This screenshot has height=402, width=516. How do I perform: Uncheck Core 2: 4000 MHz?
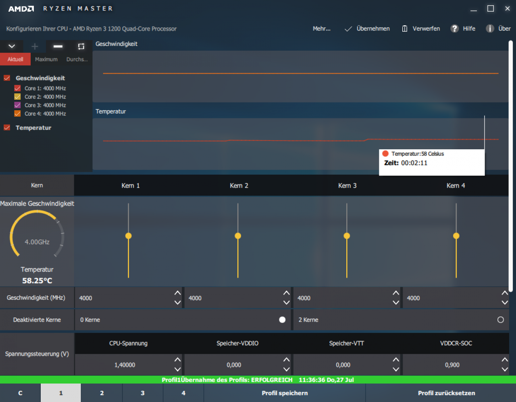(x=17, y=97)
